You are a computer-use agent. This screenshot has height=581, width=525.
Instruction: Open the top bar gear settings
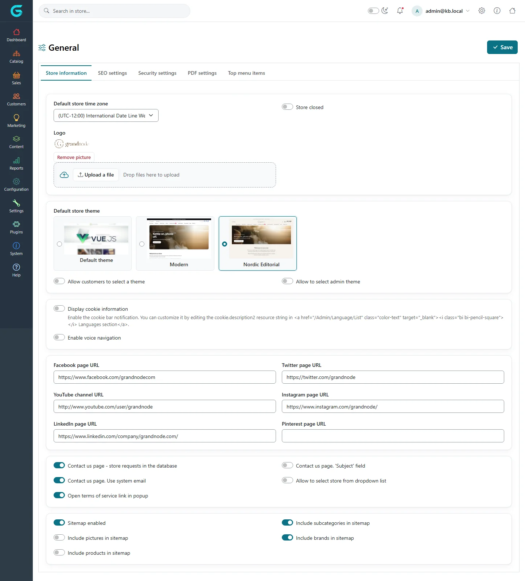482,11
